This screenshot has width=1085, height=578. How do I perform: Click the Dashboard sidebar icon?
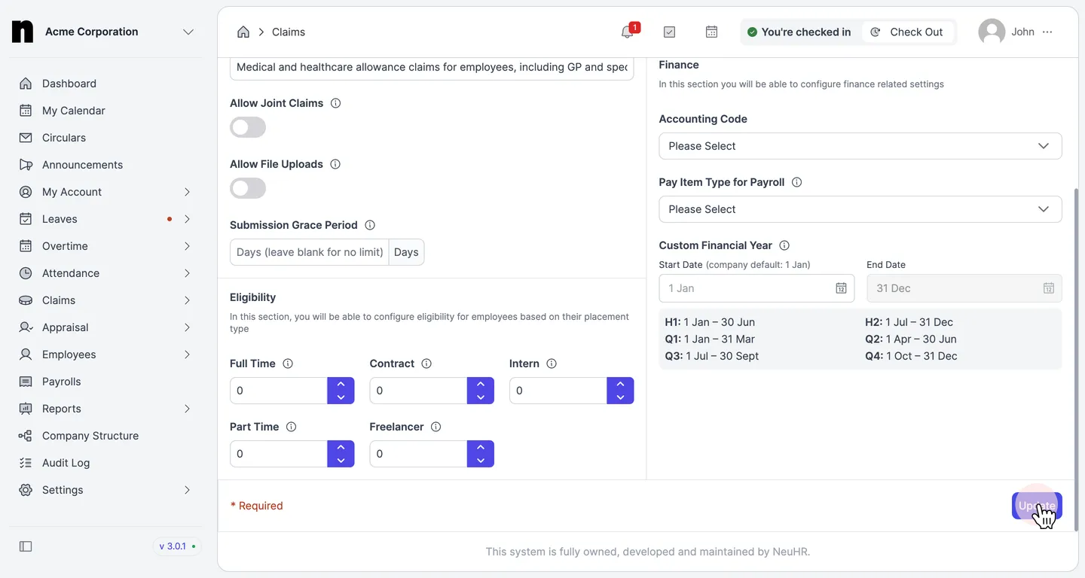click(x=26, y=84)
